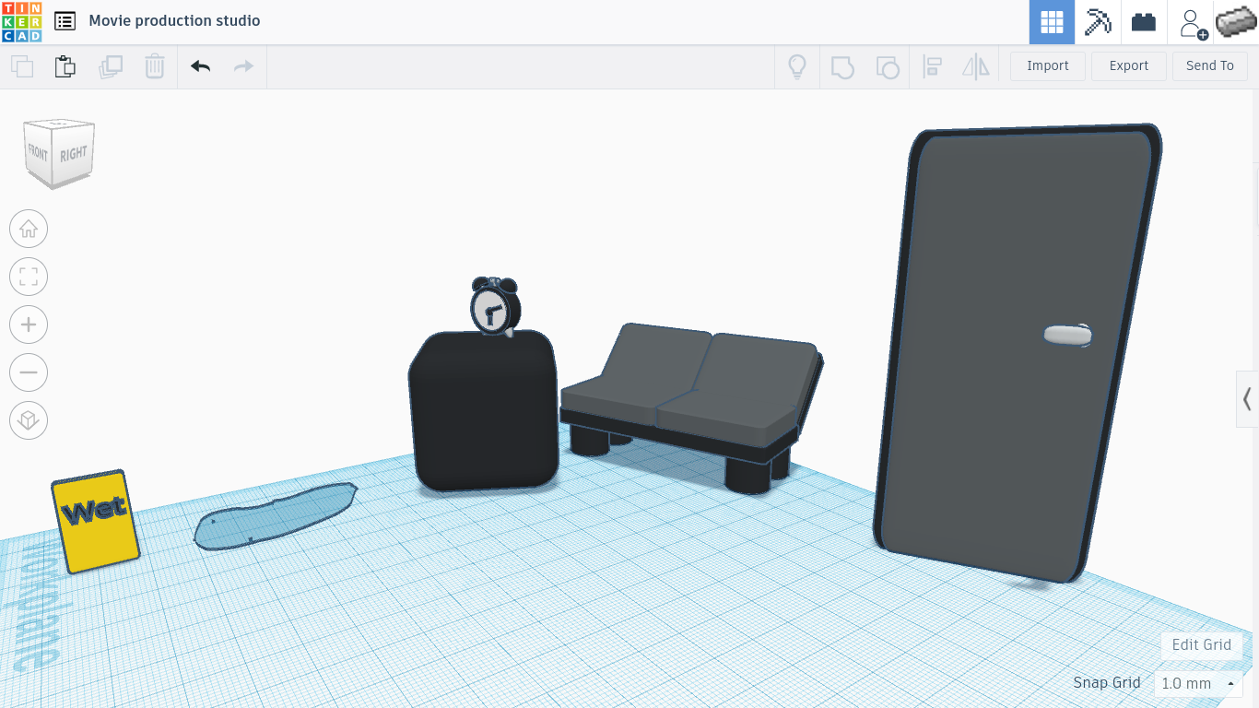Select the black cube nightstand
This screenshot has width=1259, height=708.
coord(484,411)
